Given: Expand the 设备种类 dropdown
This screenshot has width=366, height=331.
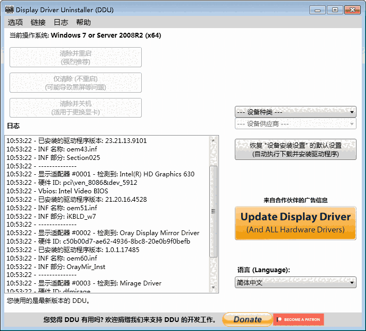Looking at the screenshot, I should tap(295, 112).
